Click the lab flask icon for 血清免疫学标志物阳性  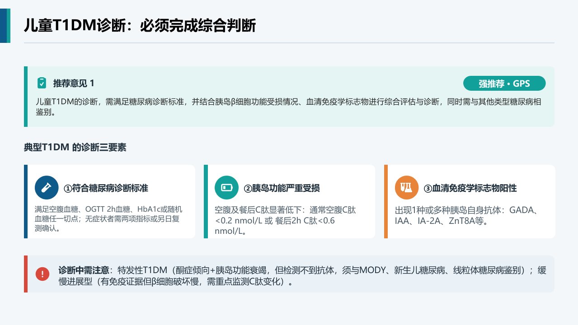[x=407, y=187]
